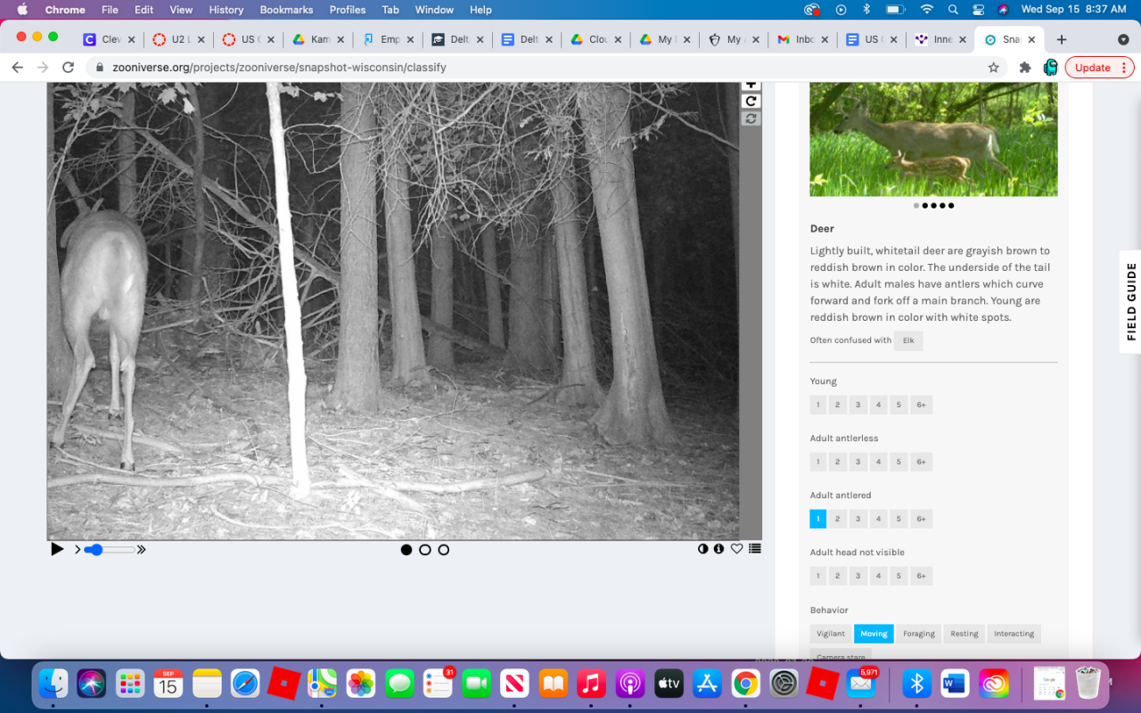Click the rotate image icon
The height and width of the screenshot is (713, 1141).
[x=751, y=101]
